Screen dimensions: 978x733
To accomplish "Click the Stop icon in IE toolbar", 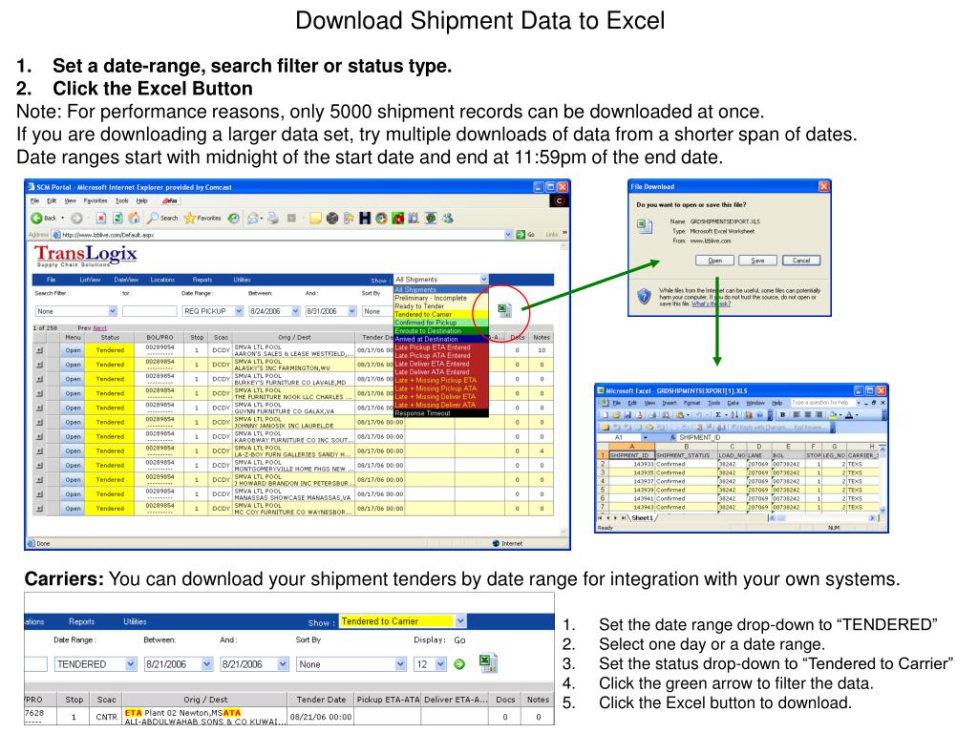I will (x=100, y=219).
